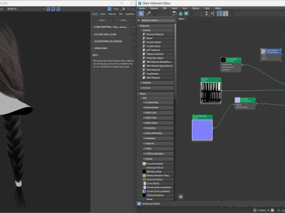The width and height of the screenshot is (285, 213).
Task: Select the Pick Material From Object eyedropper
Action: (148, 14)
